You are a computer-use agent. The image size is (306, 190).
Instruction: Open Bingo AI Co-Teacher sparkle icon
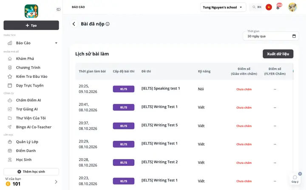point(9,127)
